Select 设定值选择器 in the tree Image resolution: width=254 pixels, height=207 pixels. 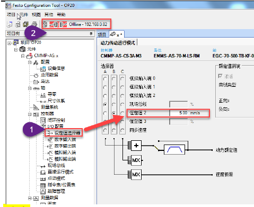[67, 133]
